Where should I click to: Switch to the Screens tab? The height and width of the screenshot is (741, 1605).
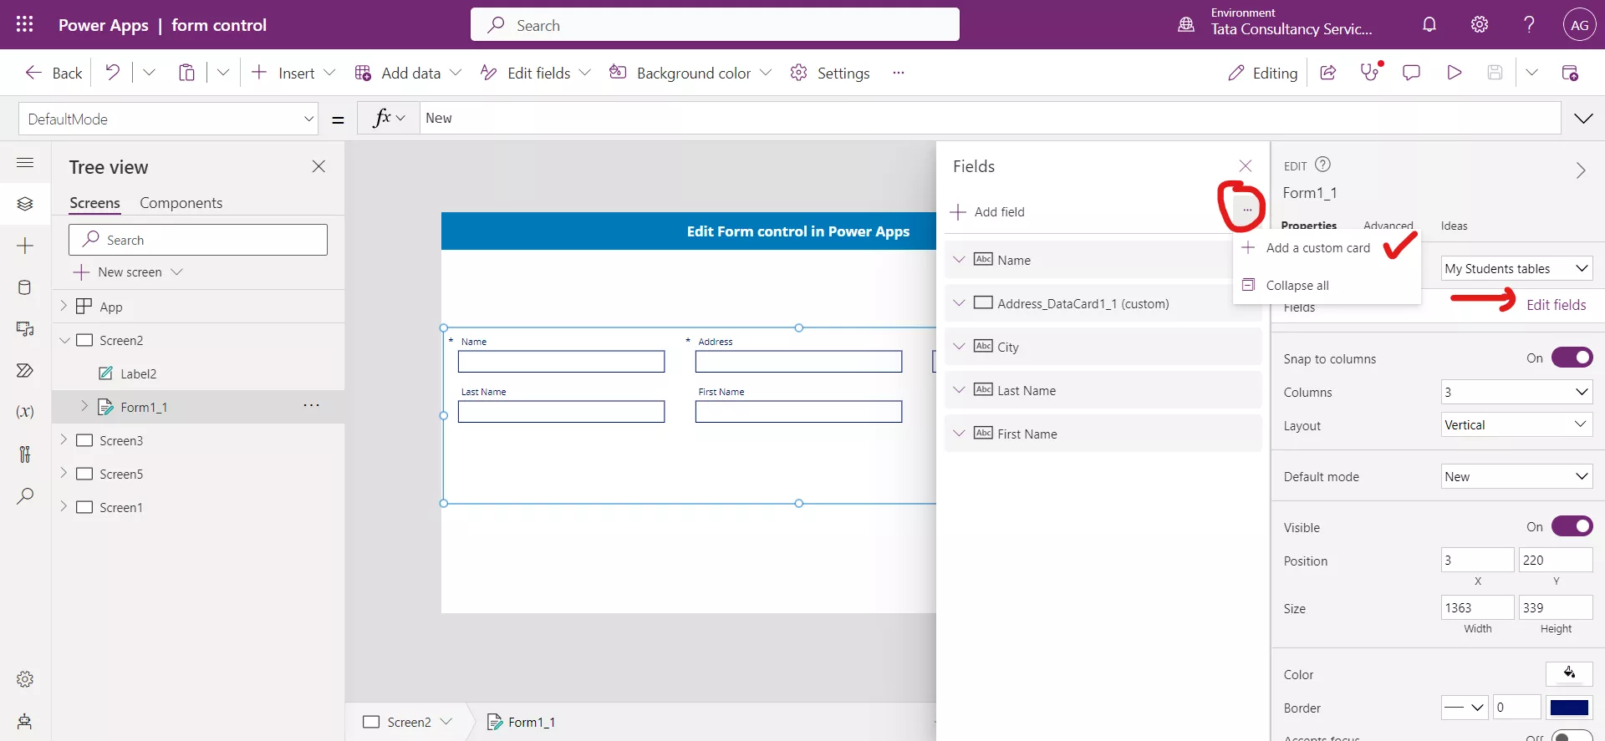[x=94, y=203]
